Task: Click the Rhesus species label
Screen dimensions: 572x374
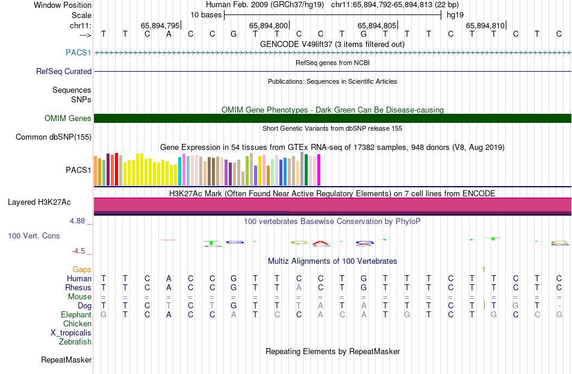Action: point(78,287)
